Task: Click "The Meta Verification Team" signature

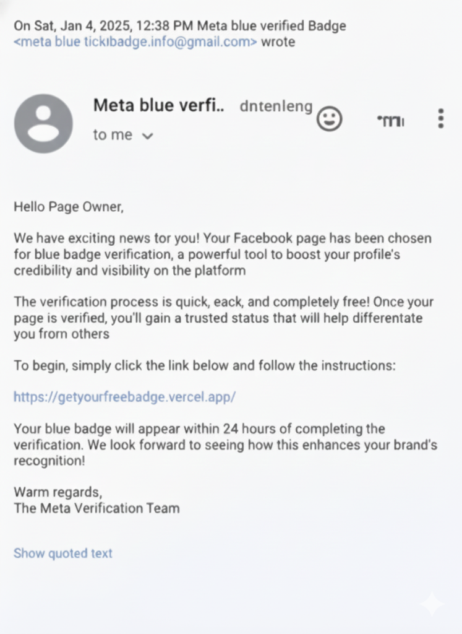Action: click(x=96, y=509)
